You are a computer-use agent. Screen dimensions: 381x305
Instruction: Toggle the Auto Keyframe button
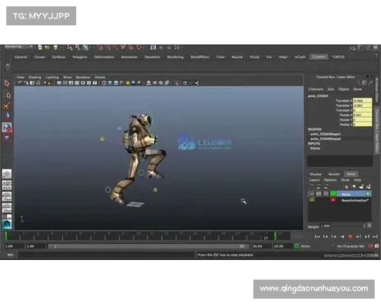[371, 246]
